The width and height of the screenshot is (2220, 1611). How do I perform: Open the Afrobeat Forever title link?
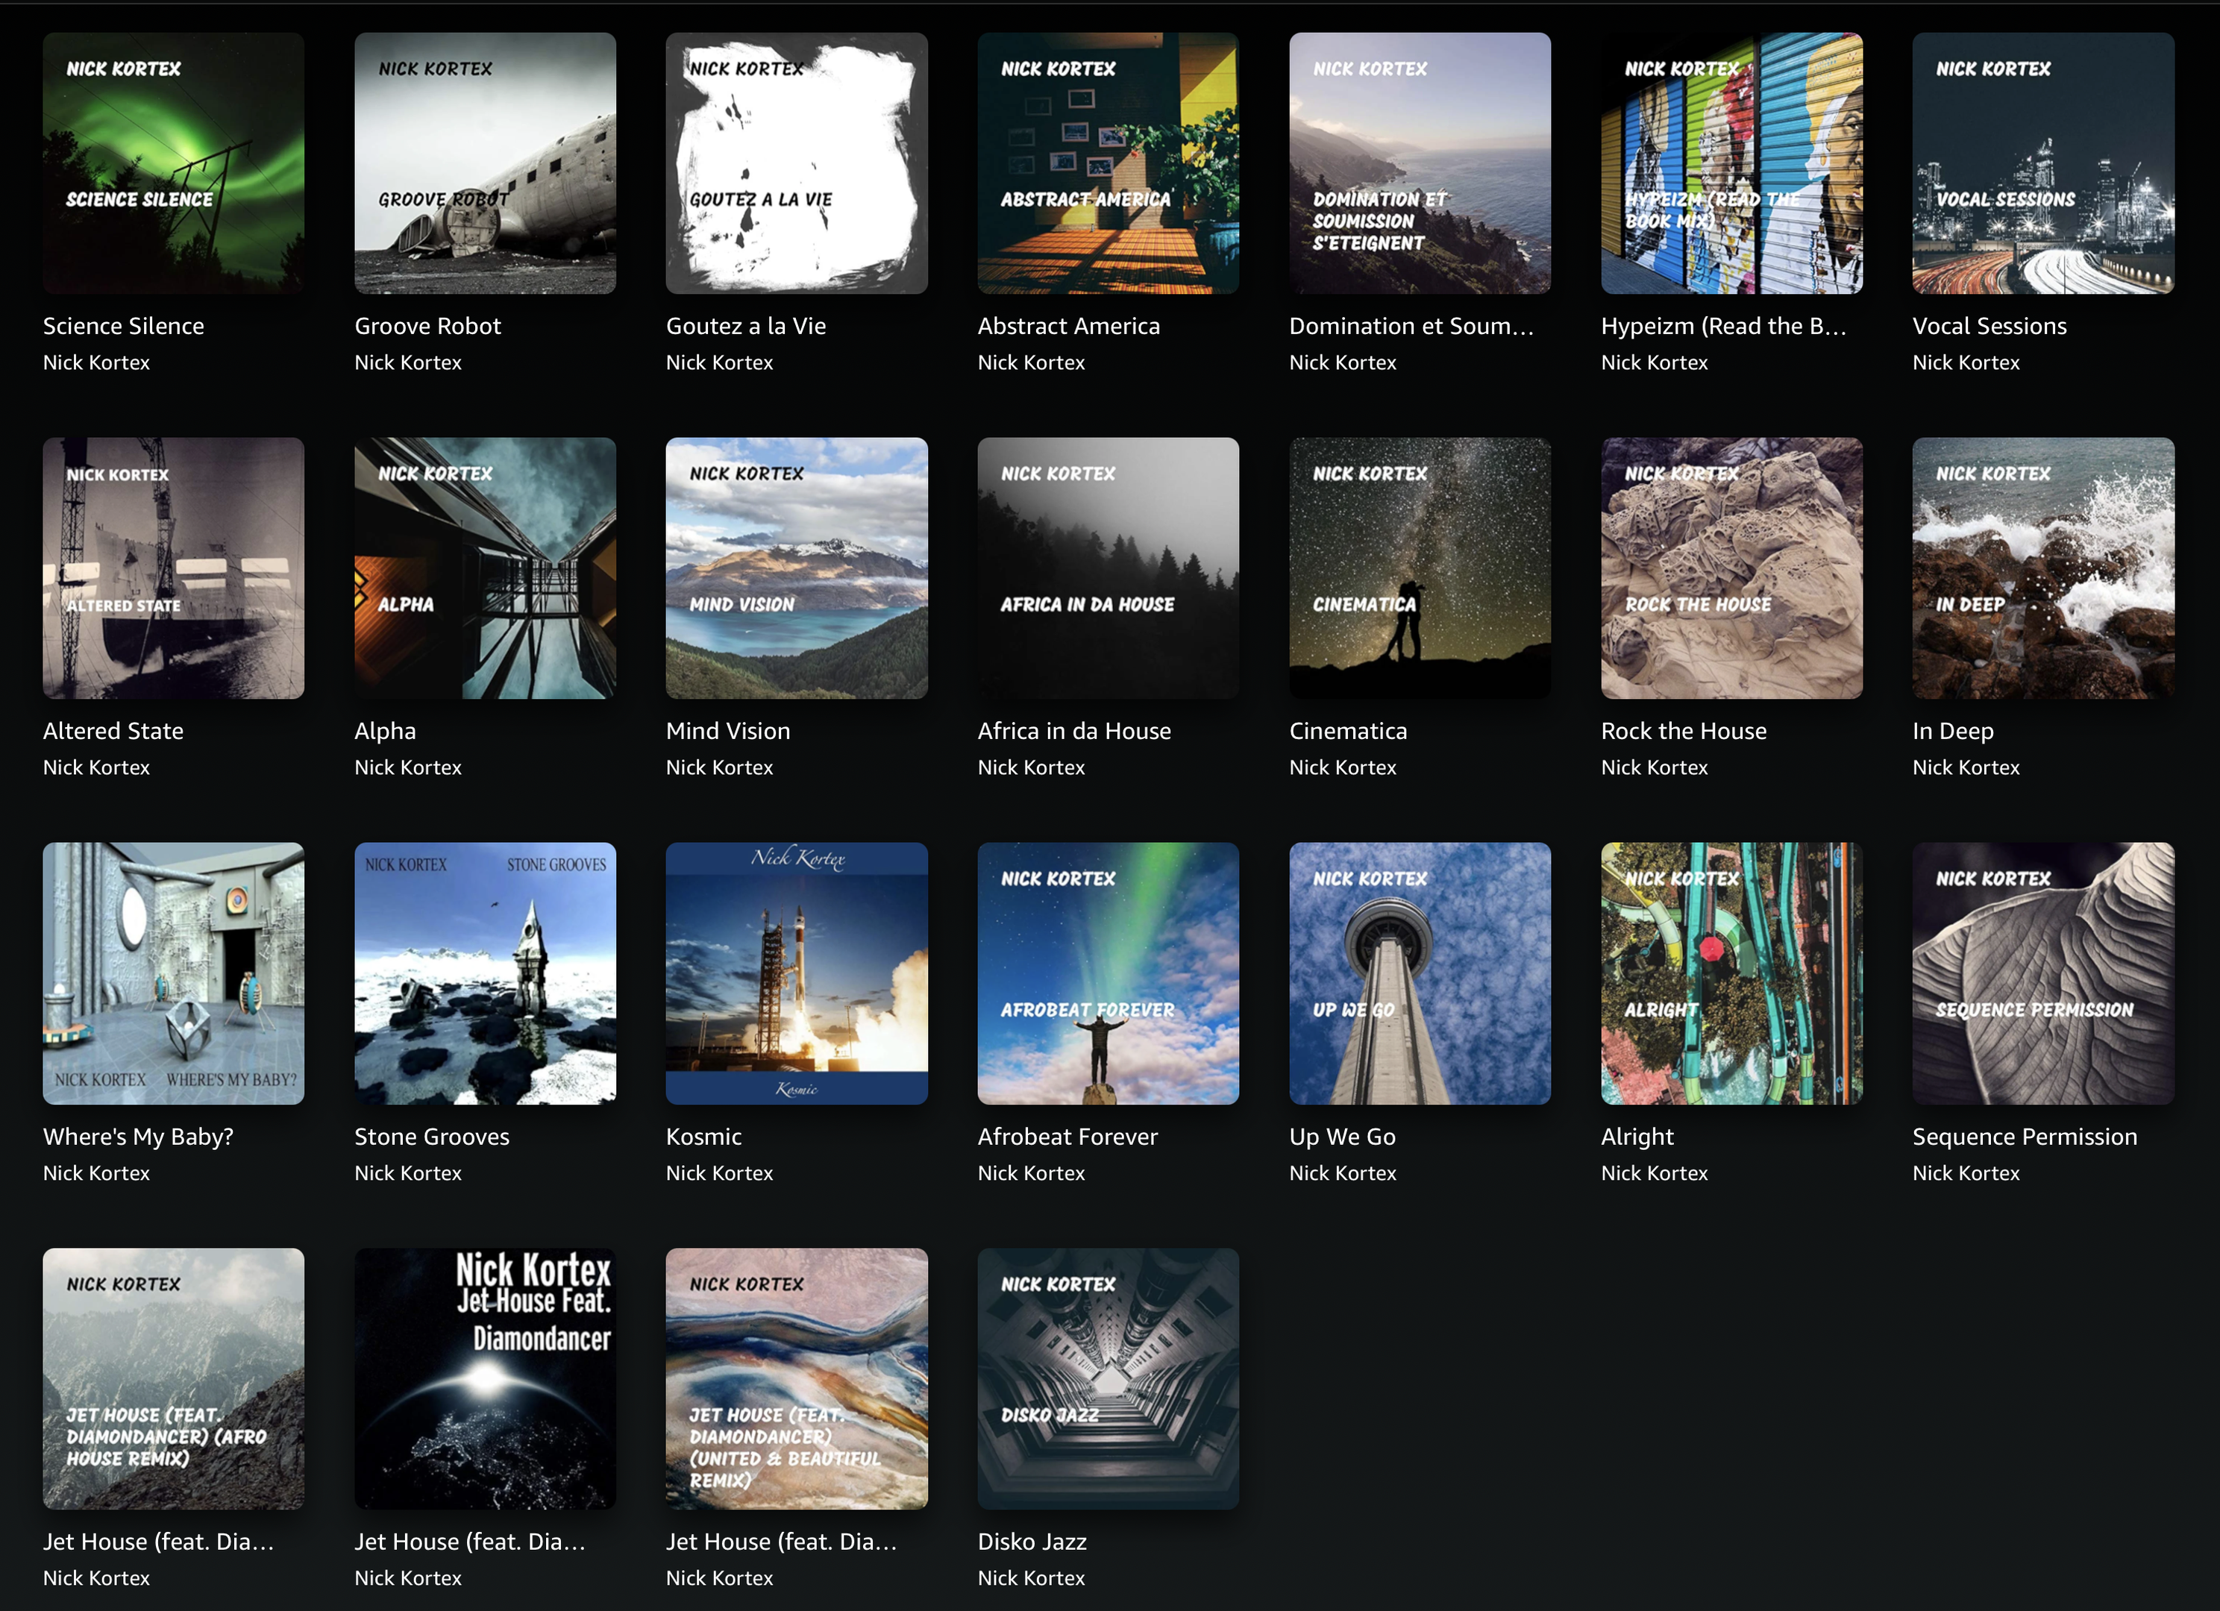[x=1067, y=1137]
